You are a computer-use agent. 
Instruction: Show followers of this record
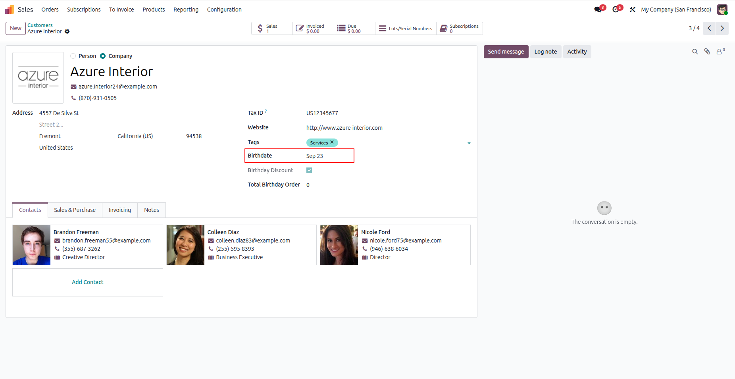tap(720, 52)
